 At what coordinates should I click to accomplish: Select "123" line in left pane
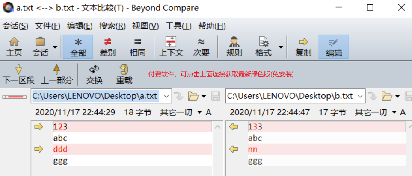point(133,127)
